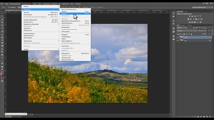Hide the Слой 1 layer
The width and height of the screenshot is (214, 120).
coord(178,37)
